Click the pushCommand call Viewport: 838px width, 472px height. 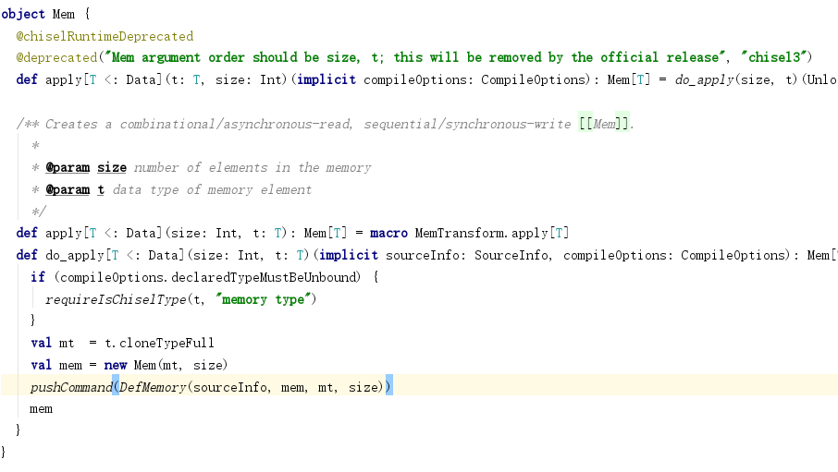[71, 387]
